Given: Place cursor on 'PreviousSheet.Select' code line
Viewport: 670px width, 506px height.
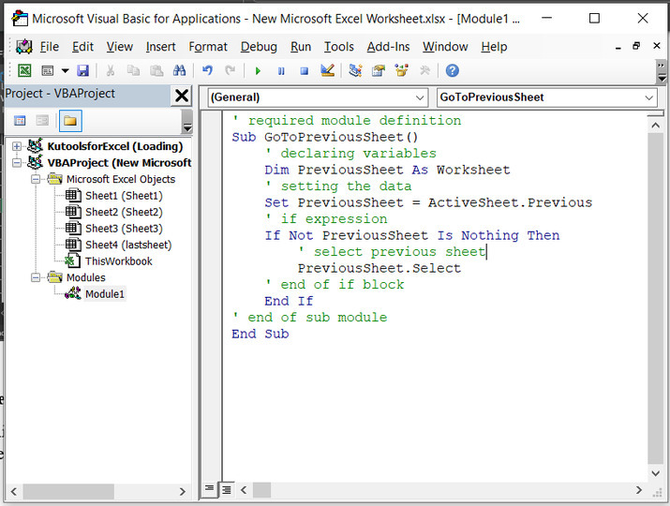Looking at the screenshot, I should coord(379,268).
